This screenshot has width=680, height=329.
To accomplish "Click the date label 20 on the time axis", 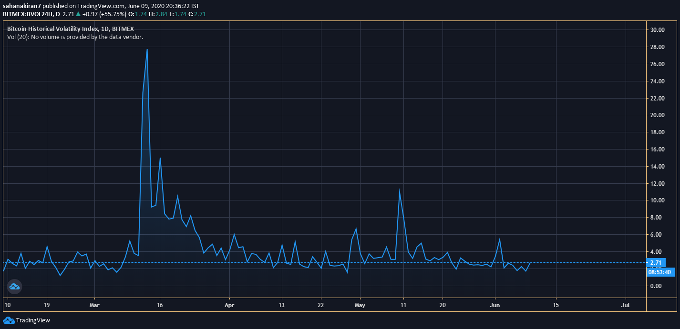I will (443, 305).
